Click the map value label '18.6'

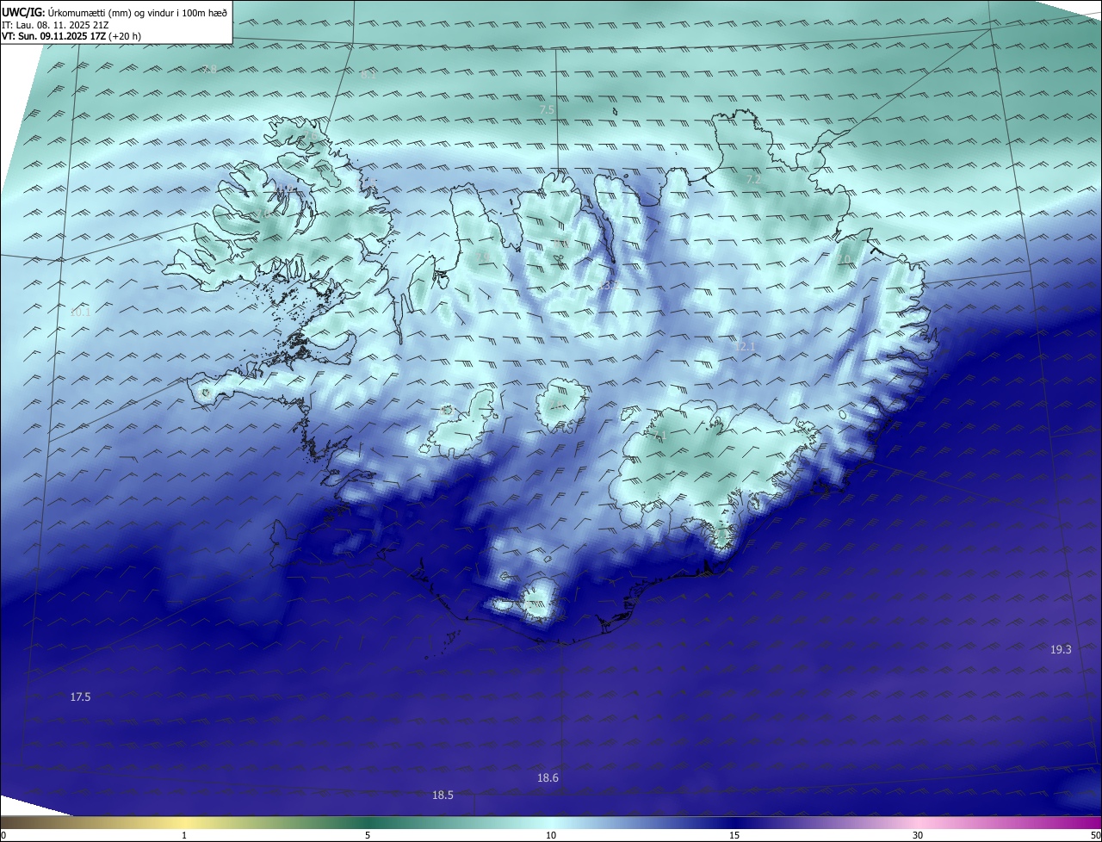pyautogui.click(x=548, y=777)
